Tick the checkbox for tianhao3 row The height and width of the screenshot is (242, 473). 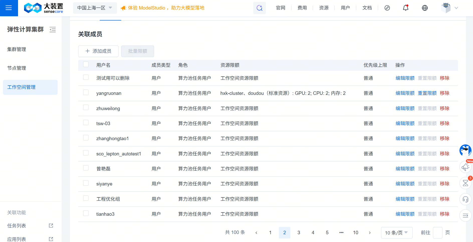click(x=86, y=213)
